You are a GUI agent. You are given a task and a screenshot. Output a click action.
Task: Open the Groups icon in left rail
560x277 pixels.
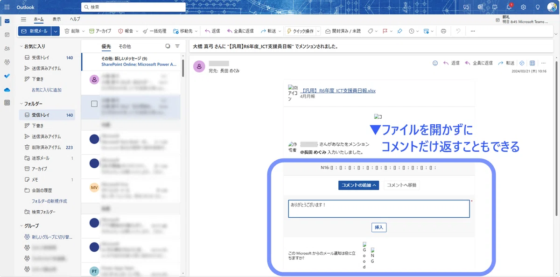7,62
